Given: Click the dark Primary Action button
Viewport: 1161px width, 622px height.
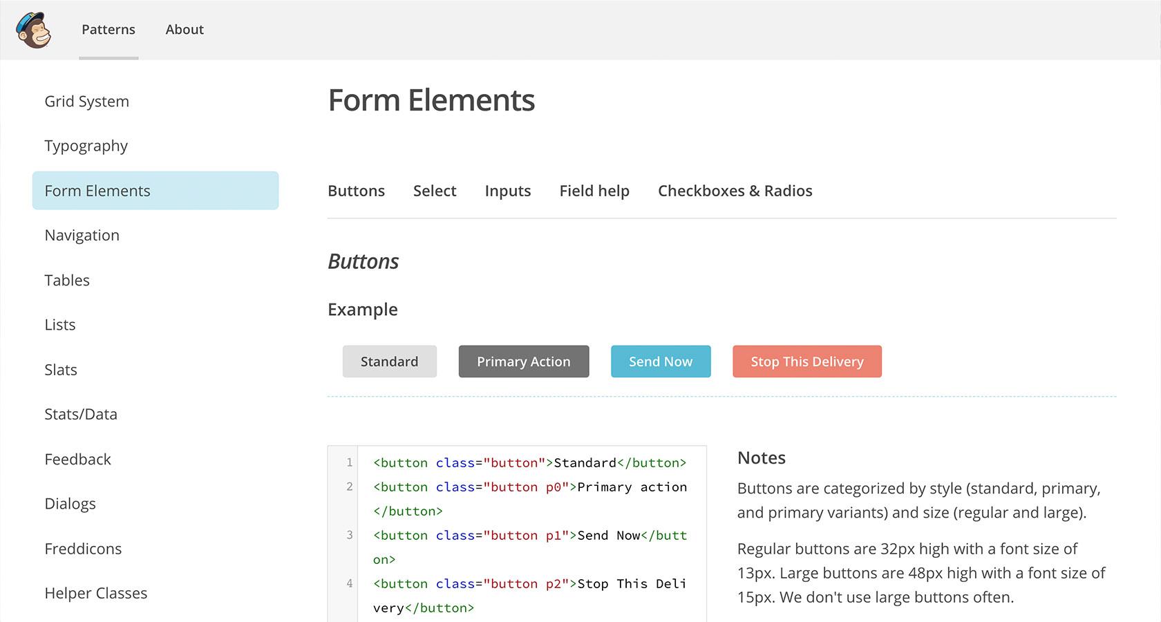Looking at the screenshot, I should click(524, 361).
